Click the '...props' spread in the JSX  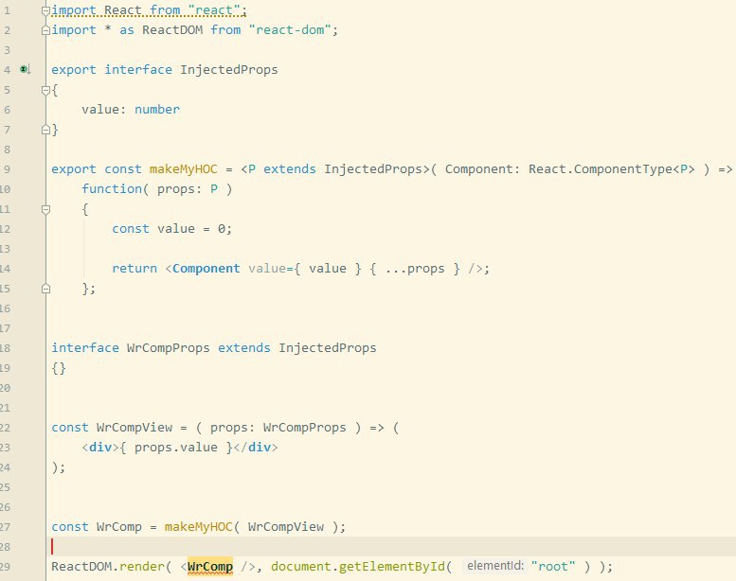point(415,269)
